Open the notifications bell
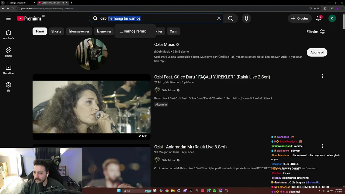The height and width of the screenshot is (194, 345). [x=319, y=18]
